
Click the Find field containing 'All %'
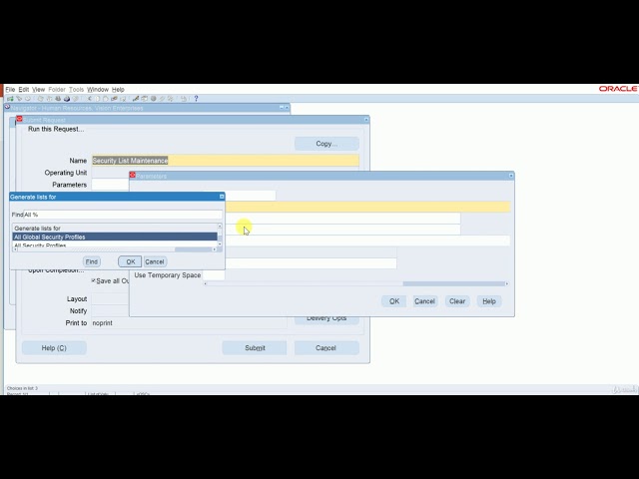click(x=123, y=215)
